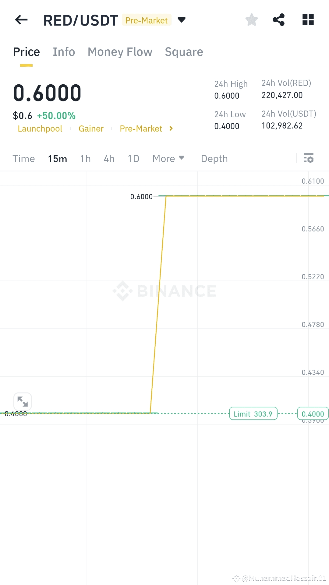Tap the Gainer tag link

[x=91, y=129]
